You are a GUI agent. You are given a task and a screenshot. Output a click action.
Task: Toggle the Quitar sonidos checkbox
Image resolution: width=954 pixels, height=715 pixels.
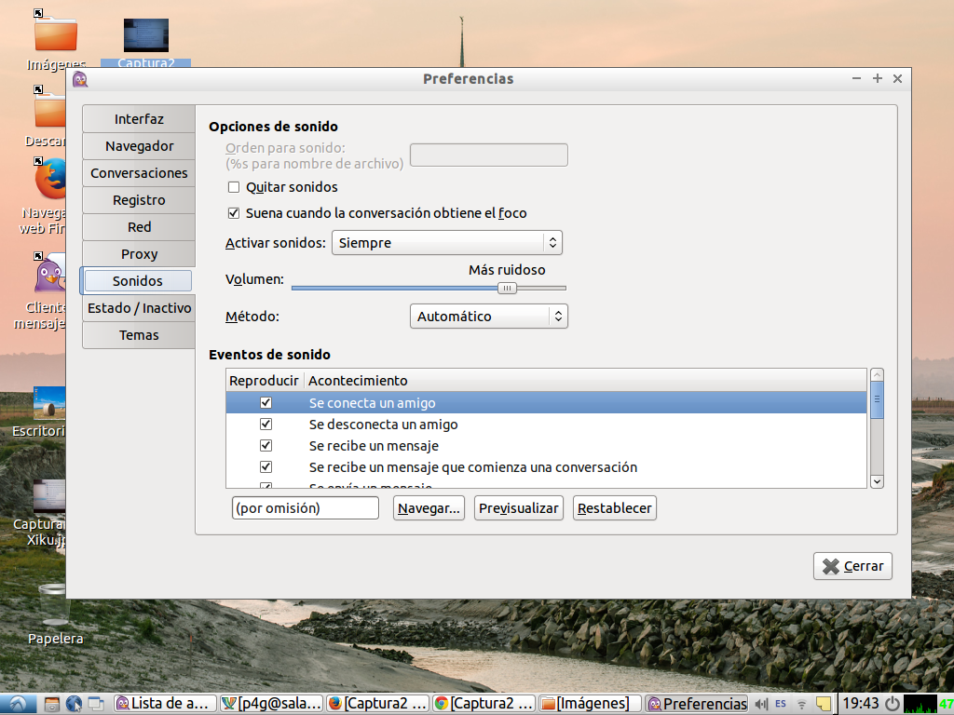tap(234, 187)
